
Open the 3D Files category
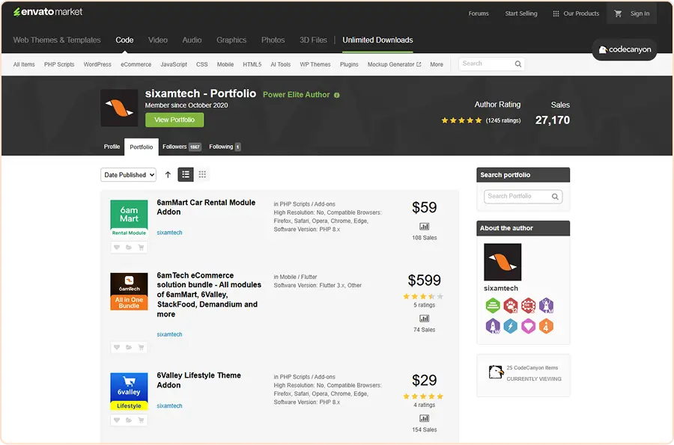pos(313,40)
